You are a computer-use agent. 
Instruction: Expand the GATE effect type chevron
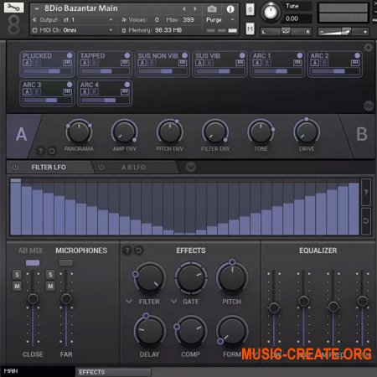173,302
